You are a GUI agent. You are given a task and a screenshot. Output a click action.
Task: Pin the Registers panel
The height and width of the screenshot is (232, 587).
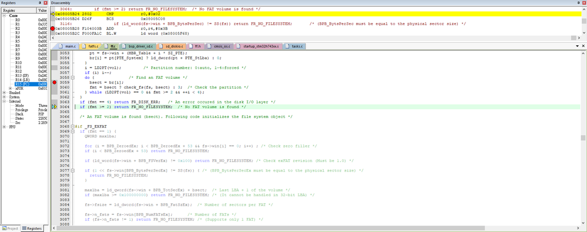click(x=40, y=2)
